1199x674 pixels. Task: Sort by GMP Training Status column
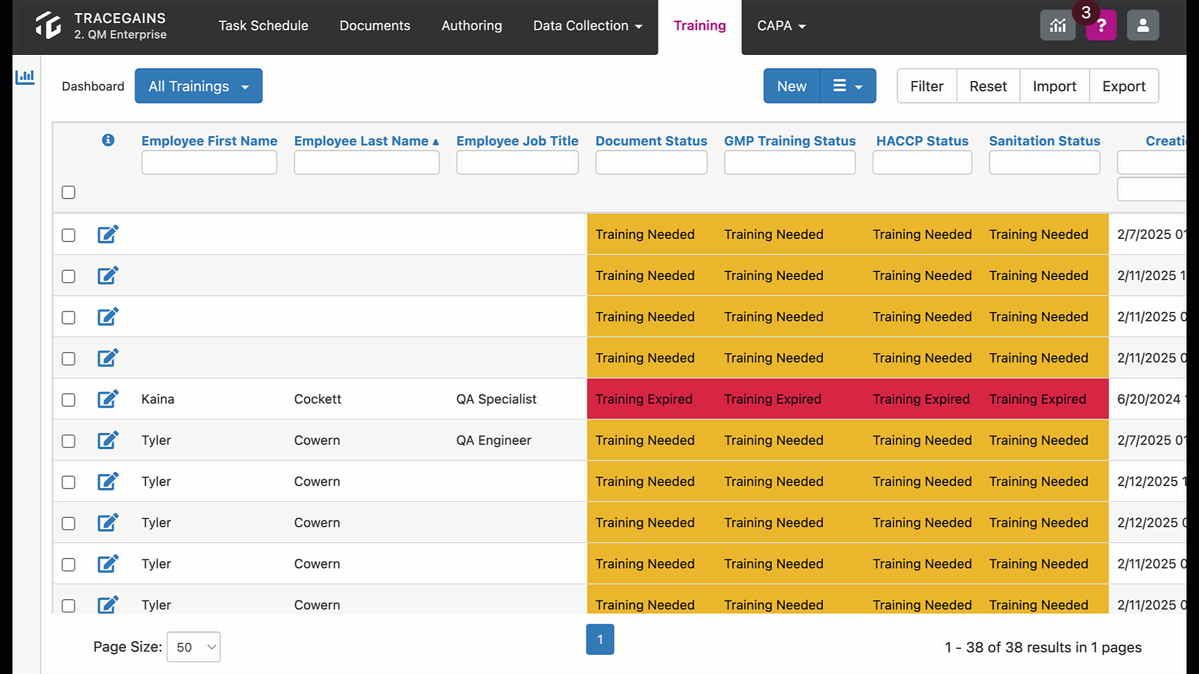pos(789,141)
